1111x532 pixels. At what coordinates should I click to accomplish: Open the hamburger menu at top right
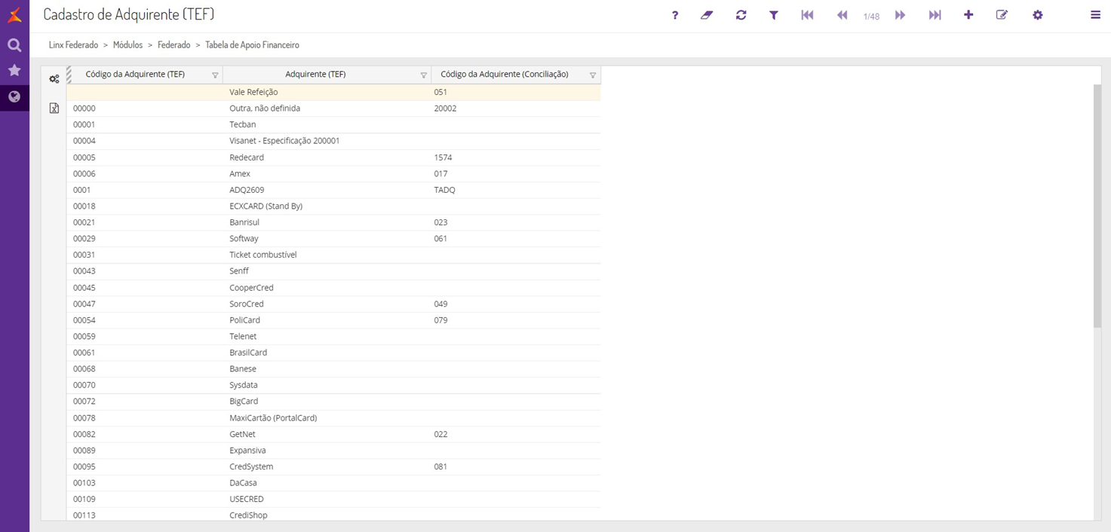point(1095,15)
